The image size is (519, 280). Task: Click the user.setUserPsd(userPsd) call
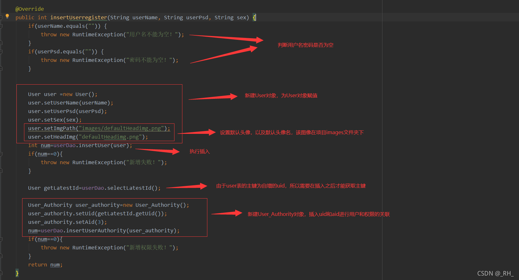click(x=67, y=111)
